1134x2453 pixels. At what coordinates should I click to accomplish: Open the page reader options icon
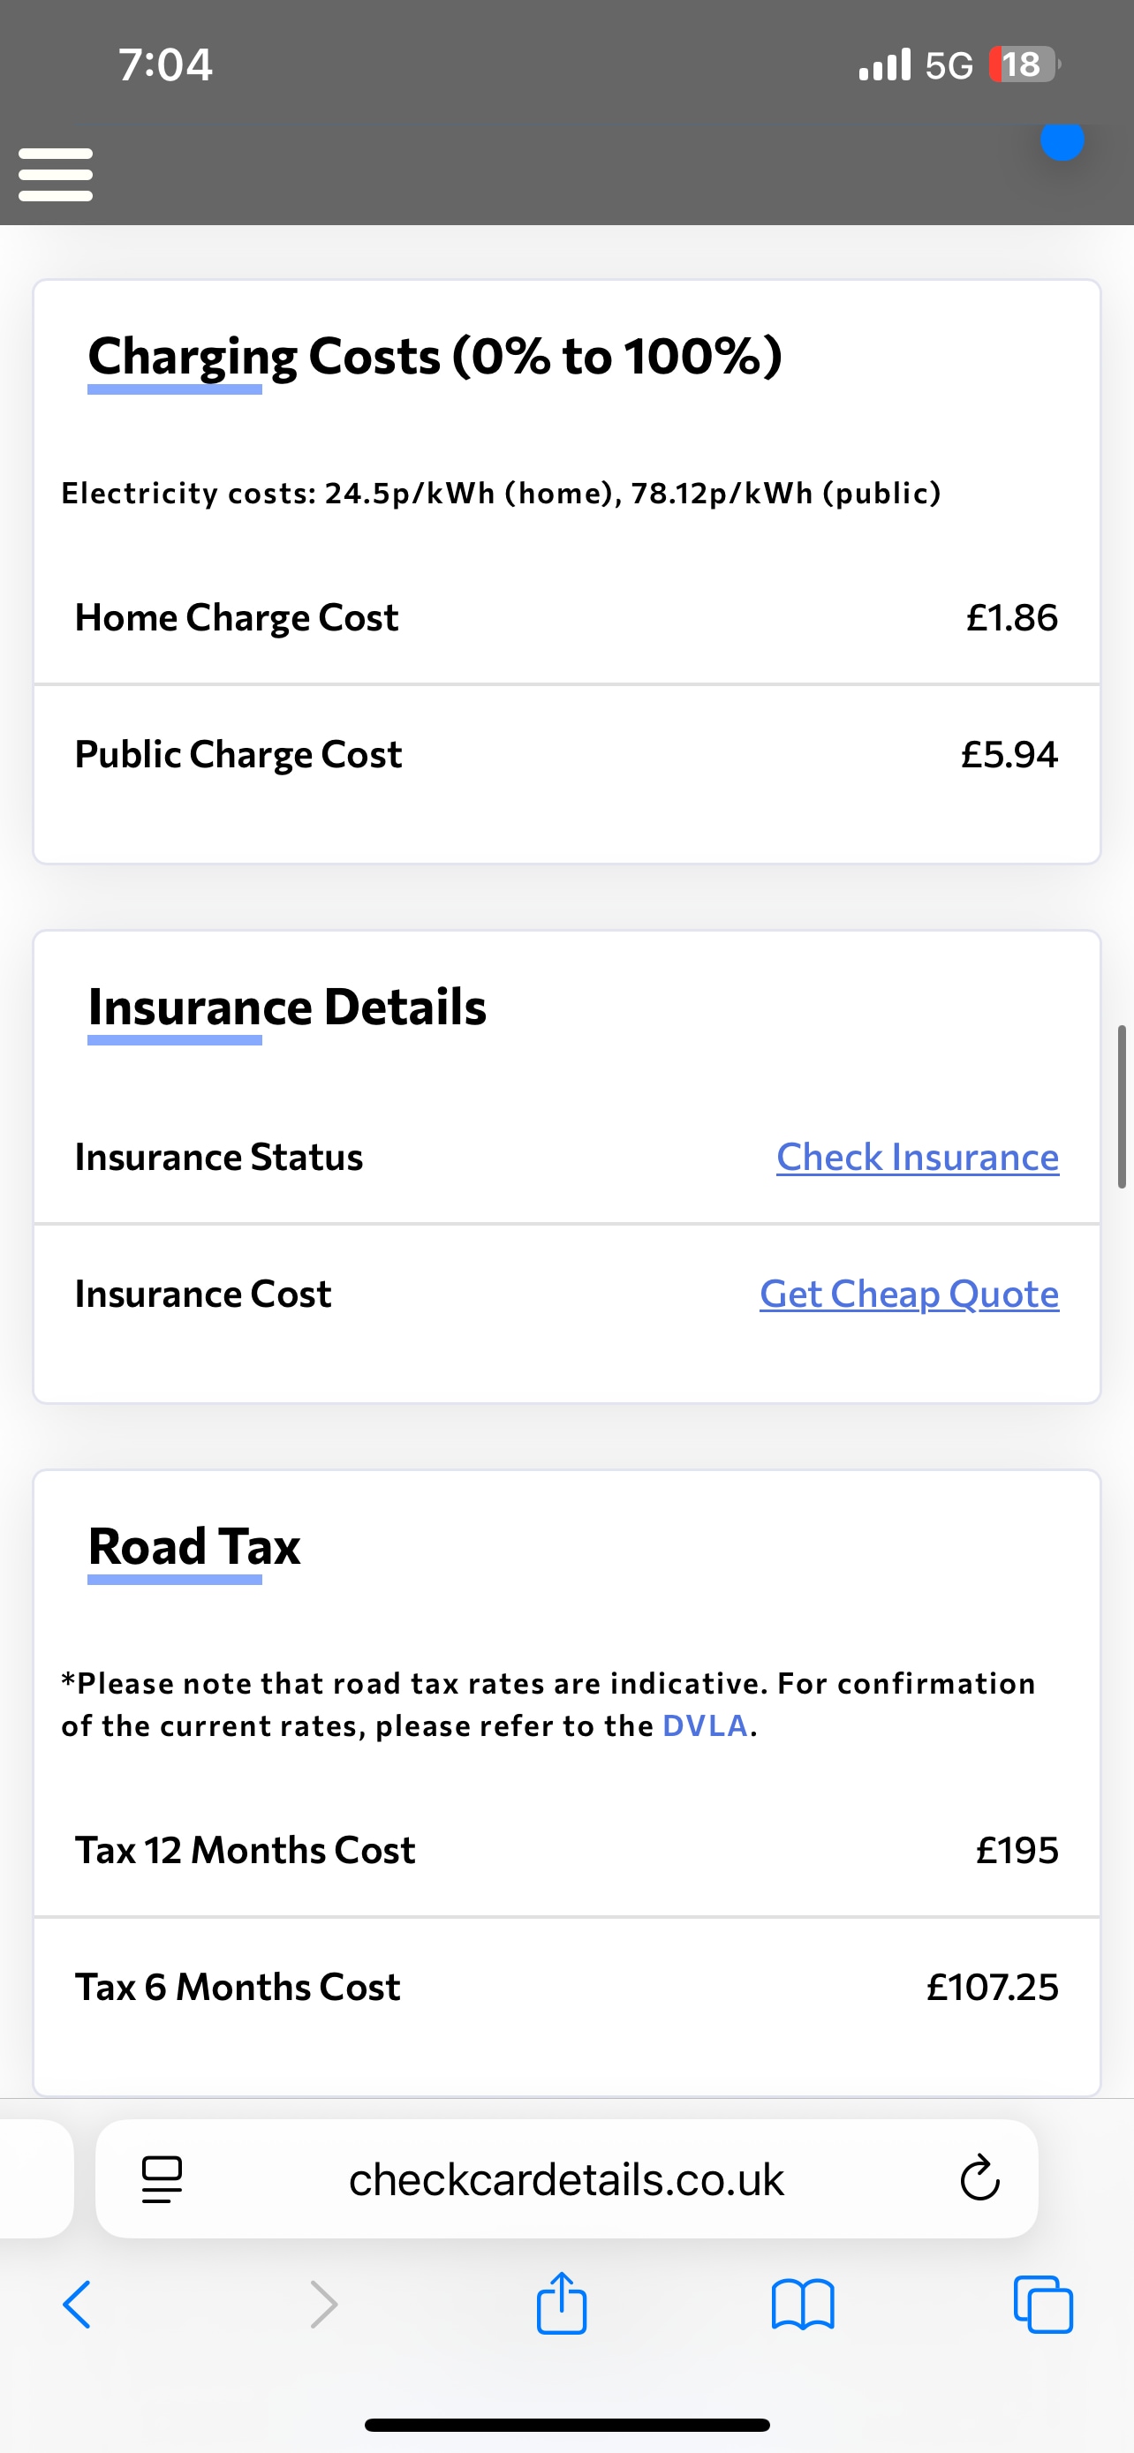pos(162,2178)
